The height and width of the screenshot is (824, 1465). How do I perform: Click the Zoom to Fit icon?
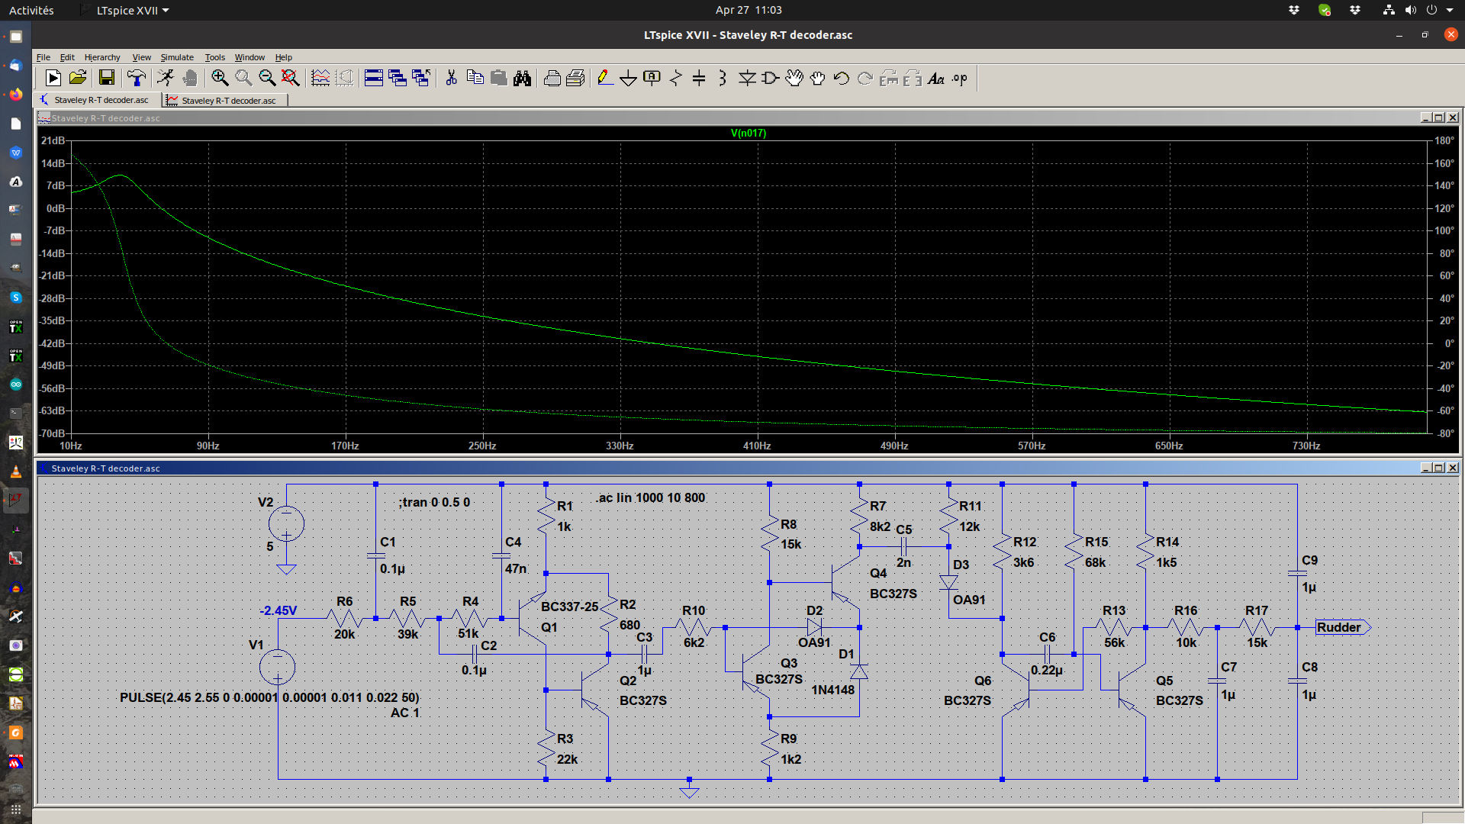[x=290, y=78]
